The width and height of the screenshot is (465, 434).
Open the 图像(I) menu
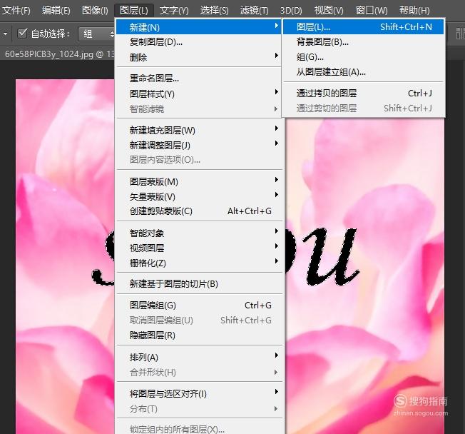[95, 11]
